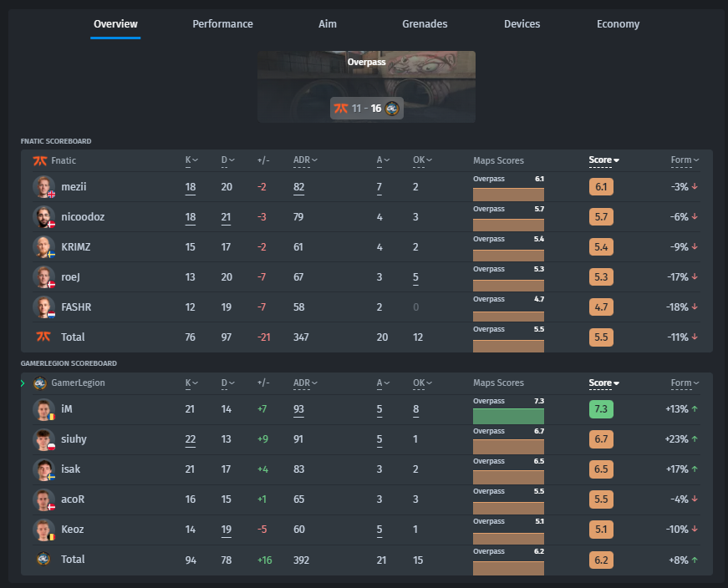Click Keoz's Overpass score bar
Image resolution: width=728 pixels, height=588 pixels.
point(508,539)
